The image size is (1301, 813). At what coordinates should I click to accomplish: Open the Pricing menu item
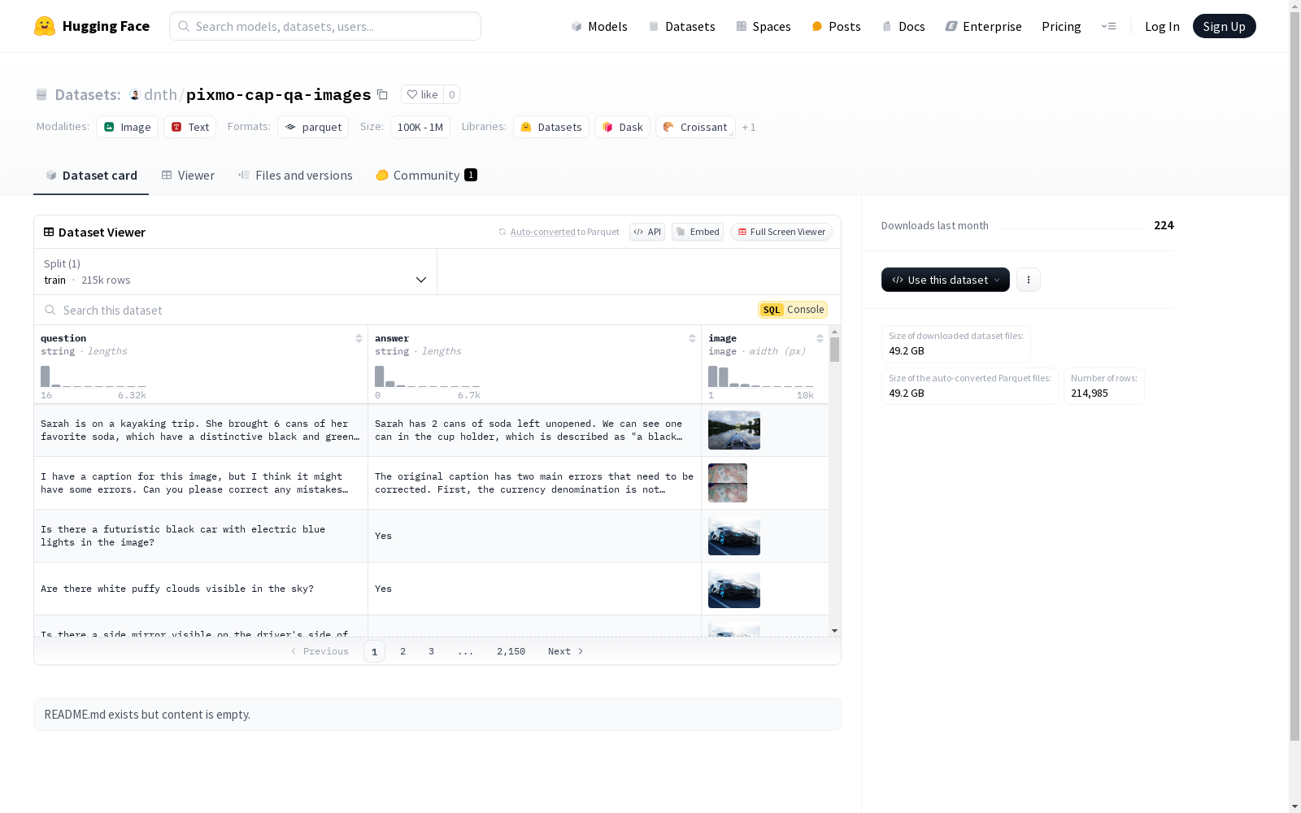click(x=1061, y=26)
